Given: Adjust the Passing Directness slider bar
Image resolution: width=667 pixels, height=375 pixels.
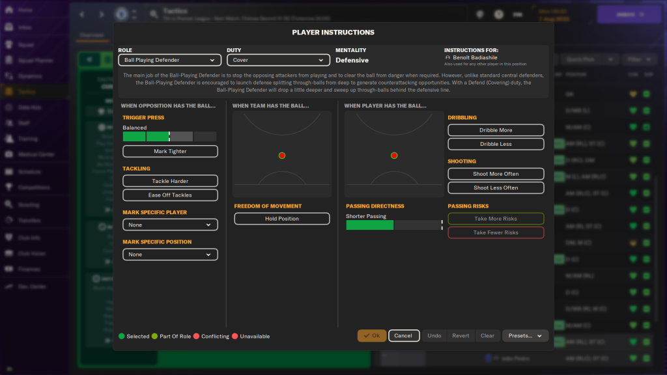Looking at the screenshot, I should coord(394,225).
